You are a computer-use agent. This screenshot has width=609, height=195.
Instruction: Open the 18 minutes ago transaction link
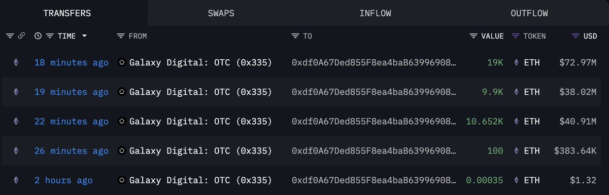(71, 63)
